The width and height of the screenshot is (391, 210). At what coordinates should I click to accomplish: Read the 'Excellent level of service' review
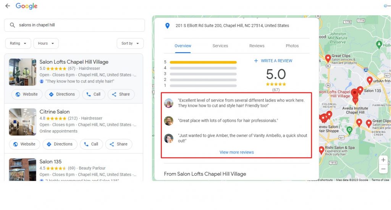click(241, 103)
